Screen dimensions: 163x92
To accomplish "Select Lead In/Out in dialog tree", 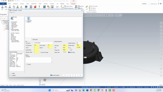I will click(14, 25).
